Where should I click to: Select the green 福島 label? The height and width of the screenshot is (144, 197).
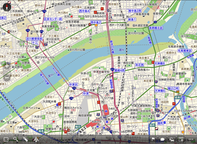point(41,131)
